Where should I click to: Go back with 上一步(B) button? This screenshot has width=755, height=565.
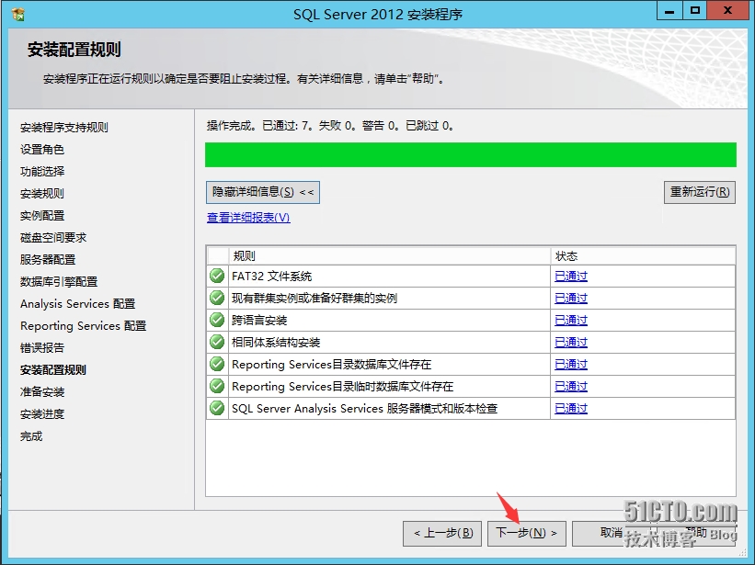pyautogui.click(x=442, y=533)
